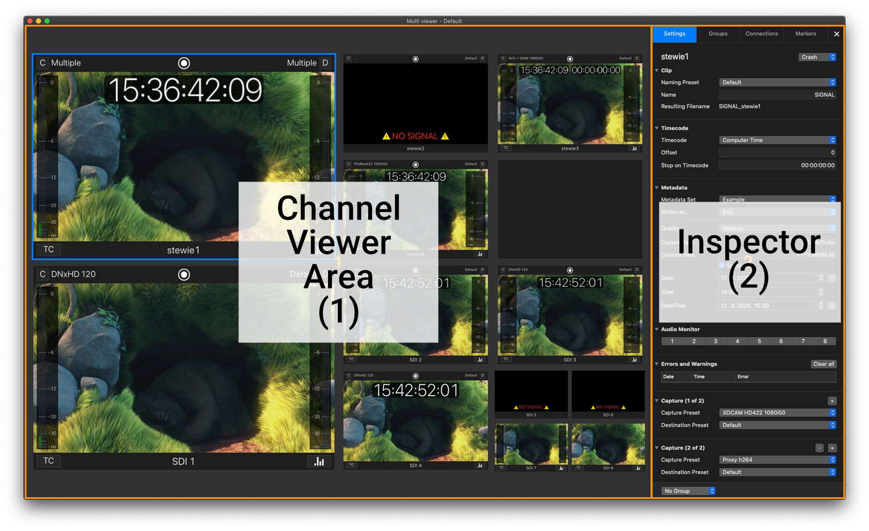Toggle the TC button on SDI 4
This screenshot has width=869, height=531.
tap(351, 465)
